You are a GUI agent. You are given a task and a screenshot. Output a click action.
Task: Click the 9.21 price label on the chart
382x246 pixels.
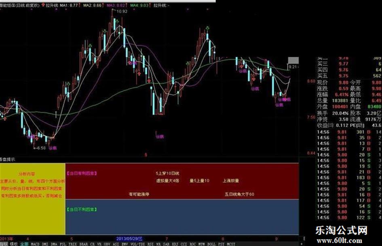pos(293,67)
